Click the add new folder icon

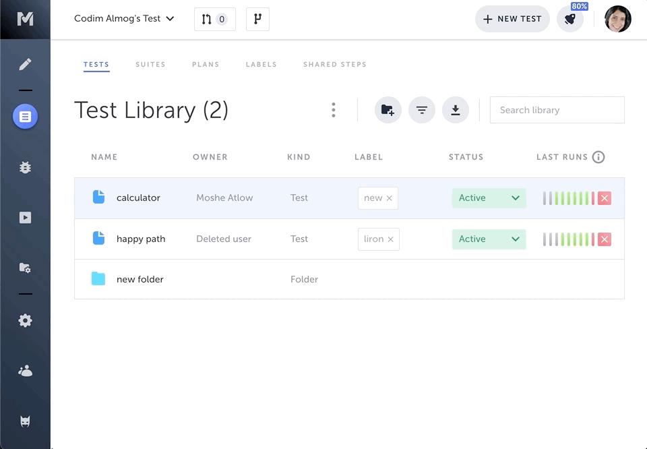[x=388, y=110]
